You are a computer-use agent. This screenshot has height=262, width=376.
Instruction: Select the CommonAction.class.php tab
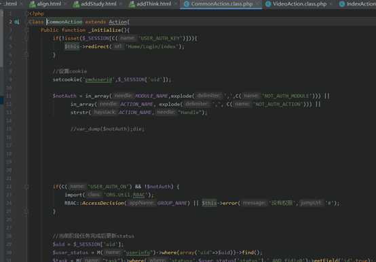click(221, 4)
